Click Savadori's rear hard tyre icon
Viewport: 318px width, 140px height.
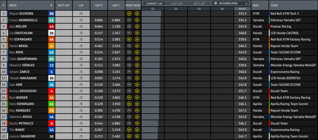137,136
